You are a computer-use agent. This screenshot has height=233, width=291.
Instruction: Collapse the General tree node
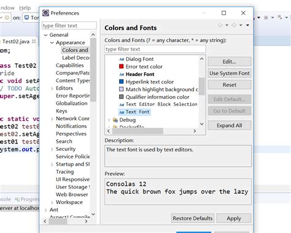pyautogui.click(x=45, y=35)
